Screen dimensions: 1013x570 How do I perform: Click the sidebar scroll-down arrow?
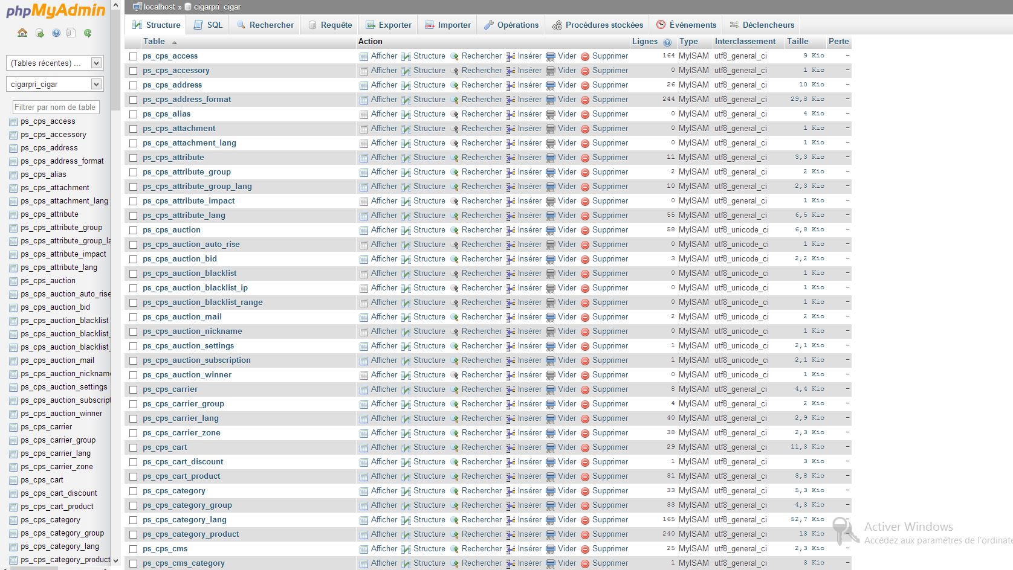115,561
